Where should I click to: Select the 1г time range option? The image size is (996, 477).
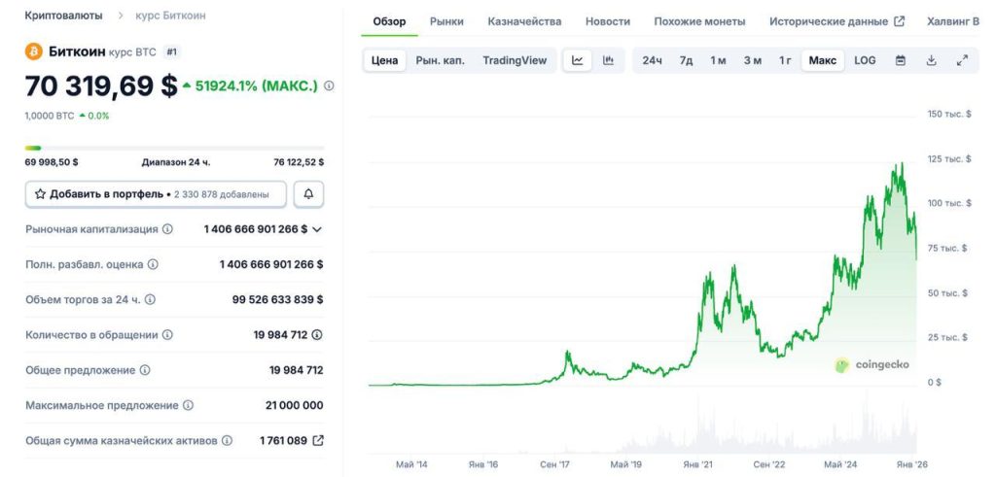tap(784, 60)
